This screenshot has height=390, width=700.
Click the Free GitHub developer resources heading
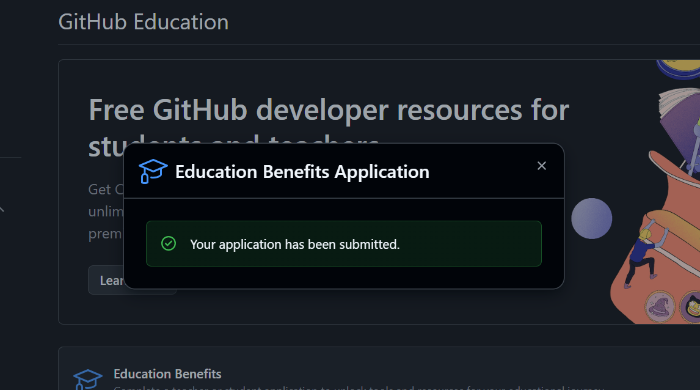click(328, 110)
